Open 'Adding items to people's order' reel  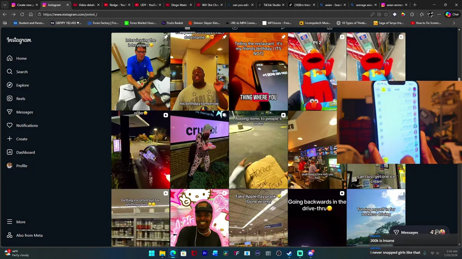[x=258, y=150]
